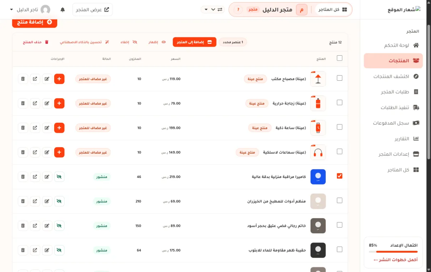The height and width of the screenshot is (272, 431).
Task: Check the laptop backpack (حقيبة ظهر) row checkbox
Action: (x=339, y=249)
